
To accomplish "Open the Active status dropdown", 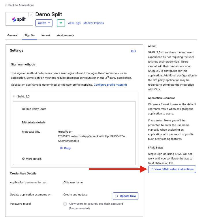I will click(x=44, y=23).
